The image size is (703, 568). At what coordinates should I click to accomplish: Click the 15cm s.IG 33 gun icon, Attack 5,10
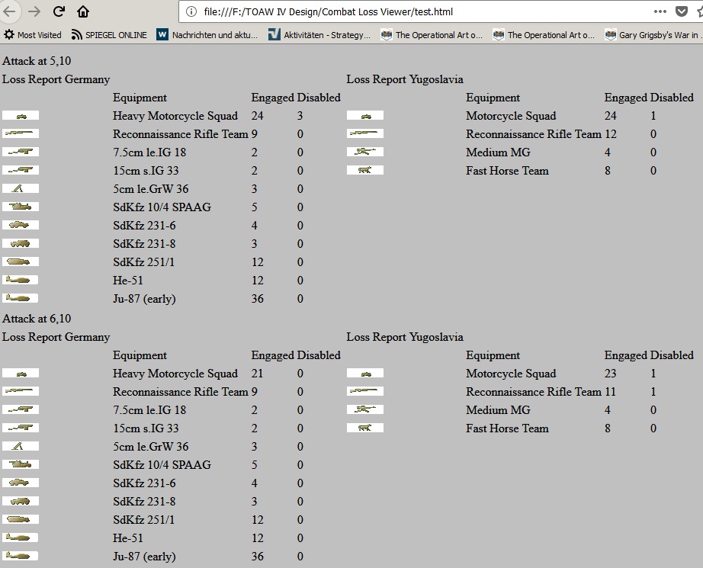[x=21, y=170]
